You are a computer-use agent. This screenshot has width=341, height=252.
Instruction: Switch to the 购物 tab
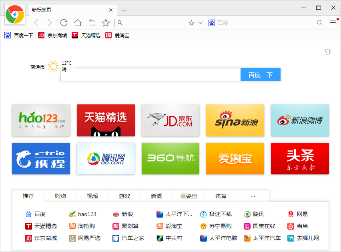60,196
